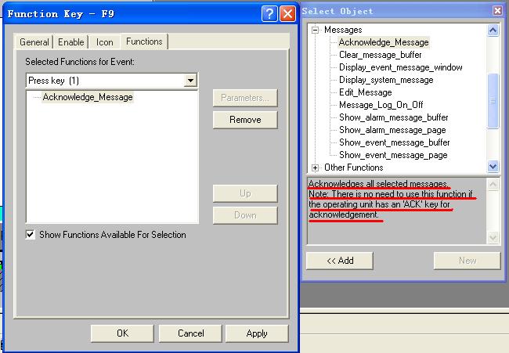Screen dimensions: 509x353
Task: Click the Remove button
Action: point(245,120)
